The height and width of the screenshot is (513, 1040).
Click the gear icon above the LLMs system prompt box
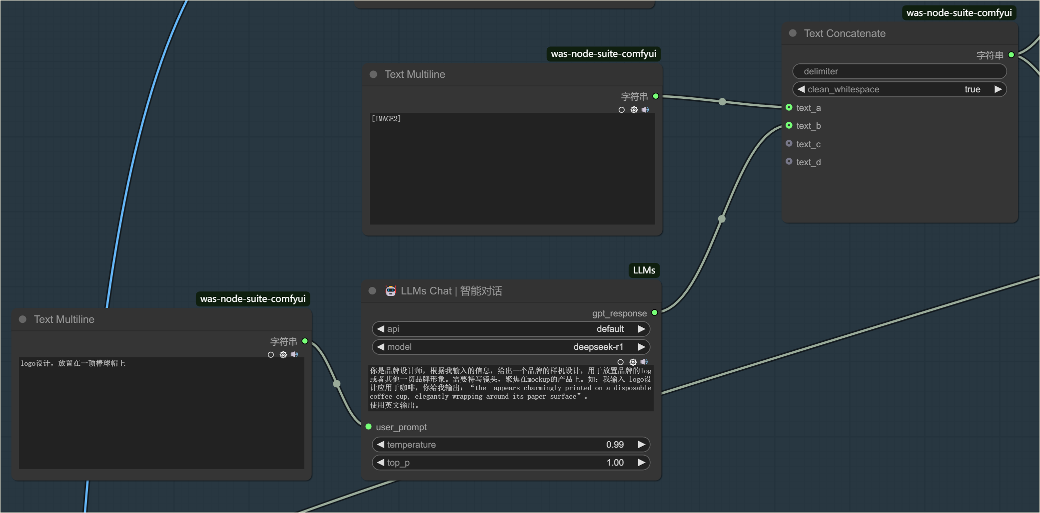[x=633, y=362]
